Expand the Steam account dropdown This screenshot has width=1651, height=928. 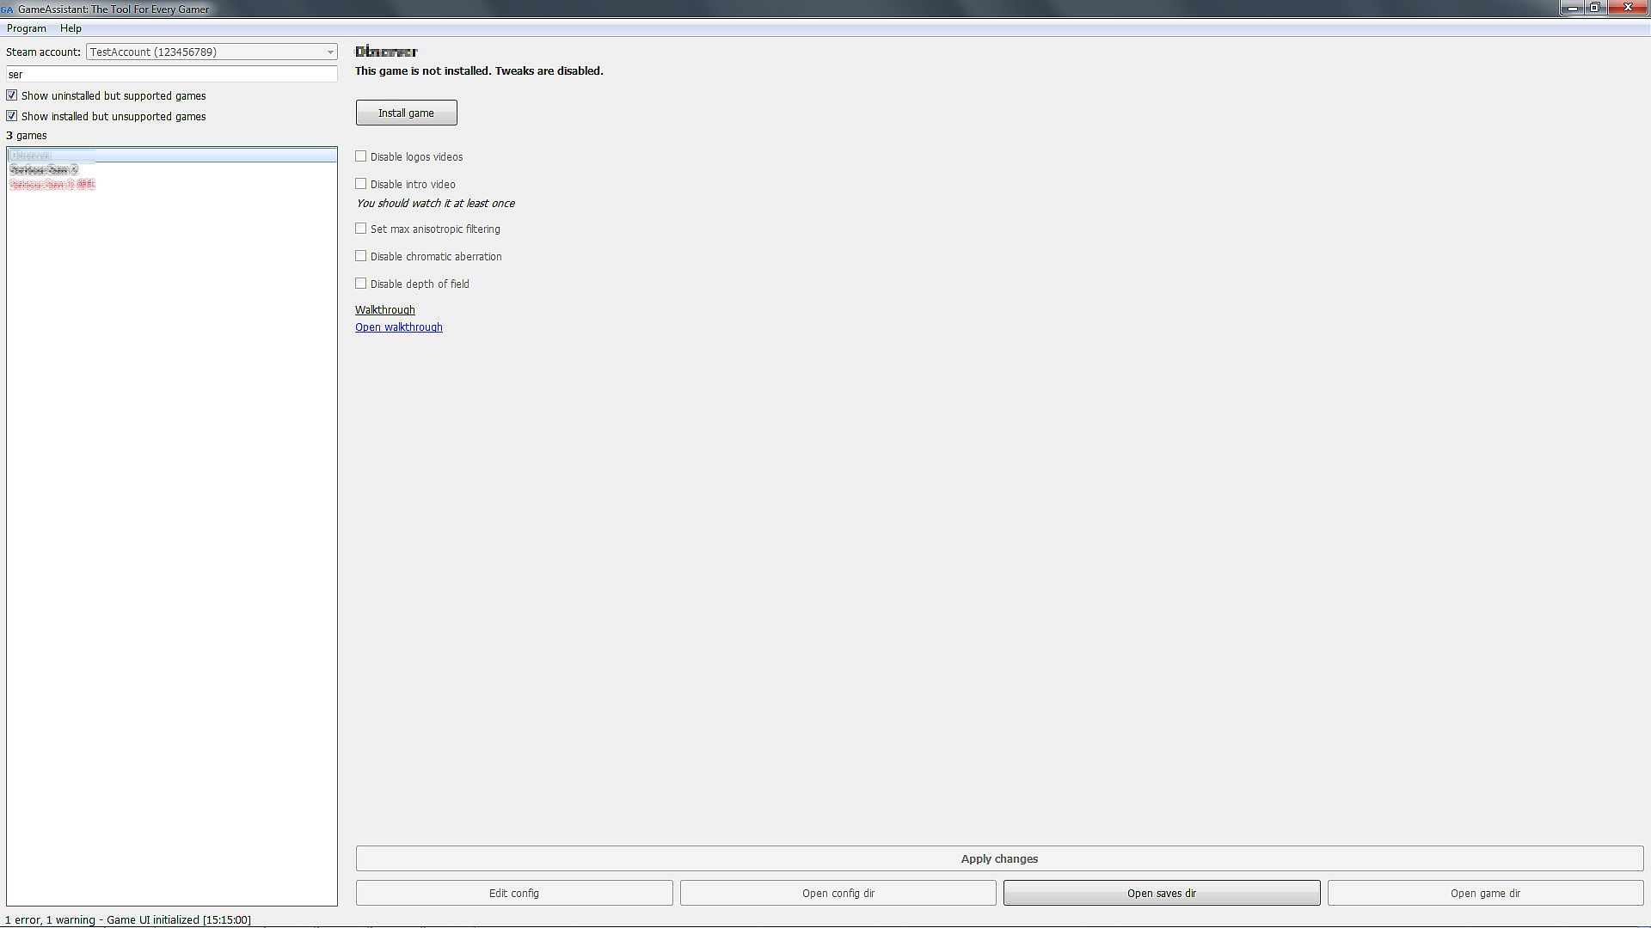pyautogui.click(x=329, y=52)
